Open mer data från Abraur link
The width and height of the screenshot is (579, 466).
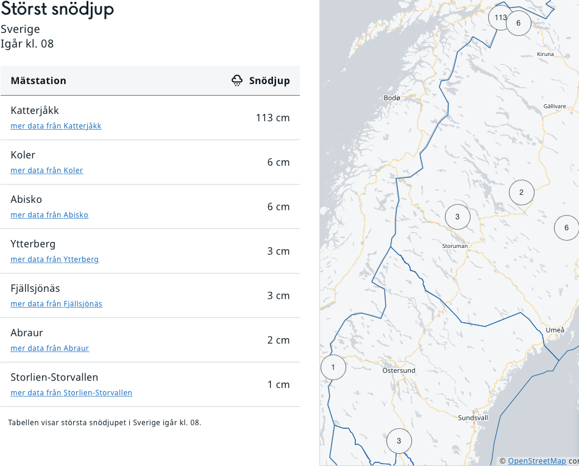coord(50,348)
